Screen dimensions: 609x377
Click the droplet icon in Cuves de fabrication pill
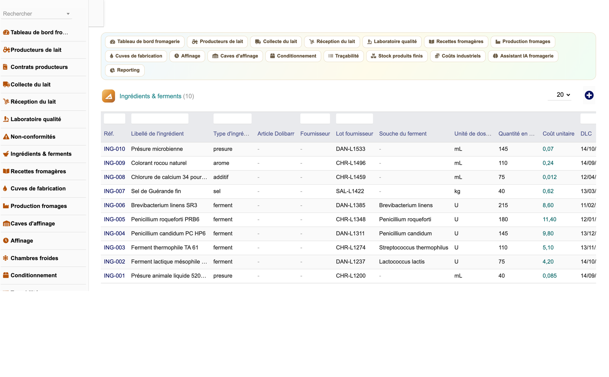(x=111, y=56)
